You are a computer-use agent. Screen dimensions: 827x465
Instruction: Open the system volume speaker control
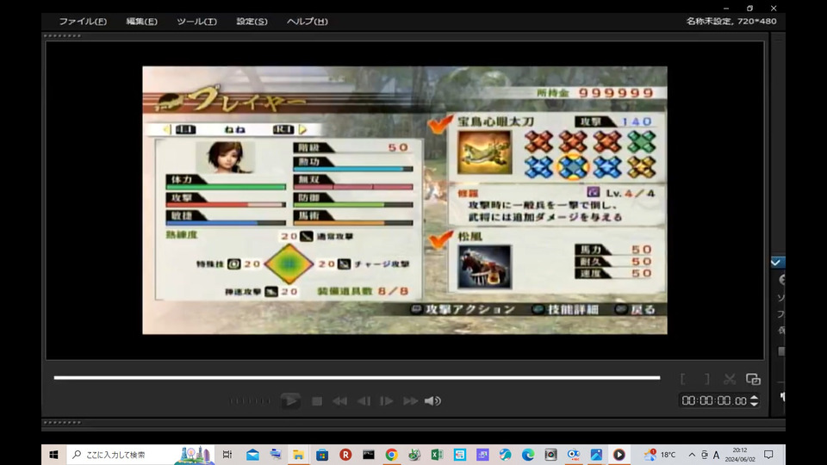pos(432,401)
